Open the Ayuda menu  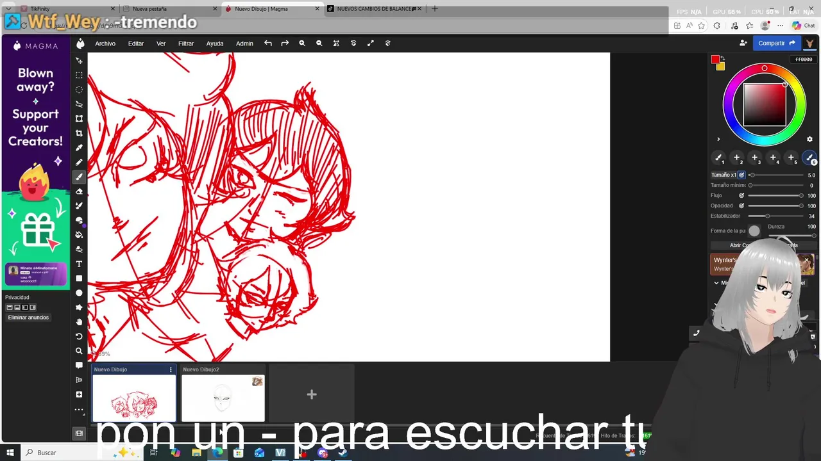215,44
